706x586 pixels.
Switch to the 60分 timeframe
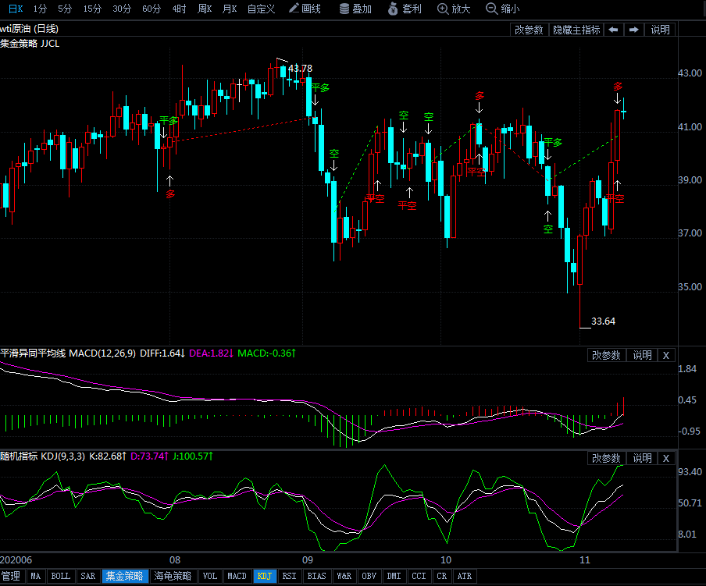152,9
